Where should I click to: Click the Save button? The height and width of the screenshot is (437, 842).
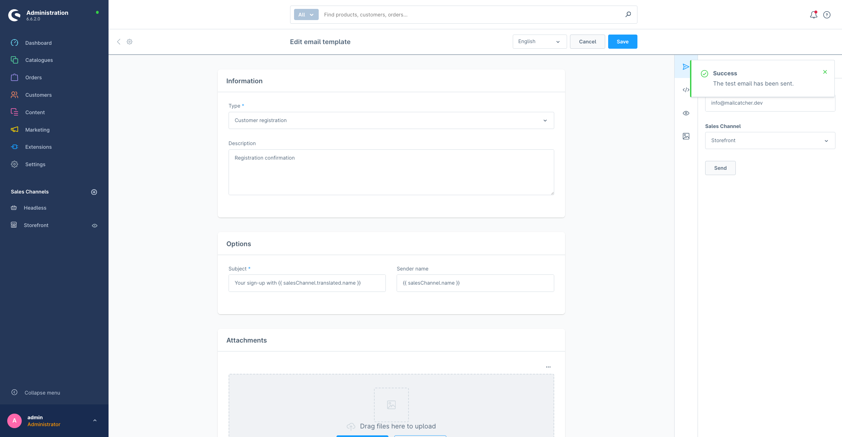(622, 41)
